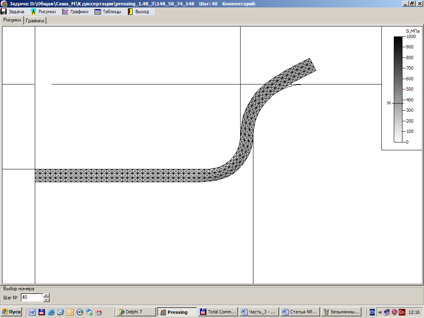The width and height of the screenshot is (424, 318).
Task: Open the Часть_3 Word document in taskbar
Action: [258, 312]
